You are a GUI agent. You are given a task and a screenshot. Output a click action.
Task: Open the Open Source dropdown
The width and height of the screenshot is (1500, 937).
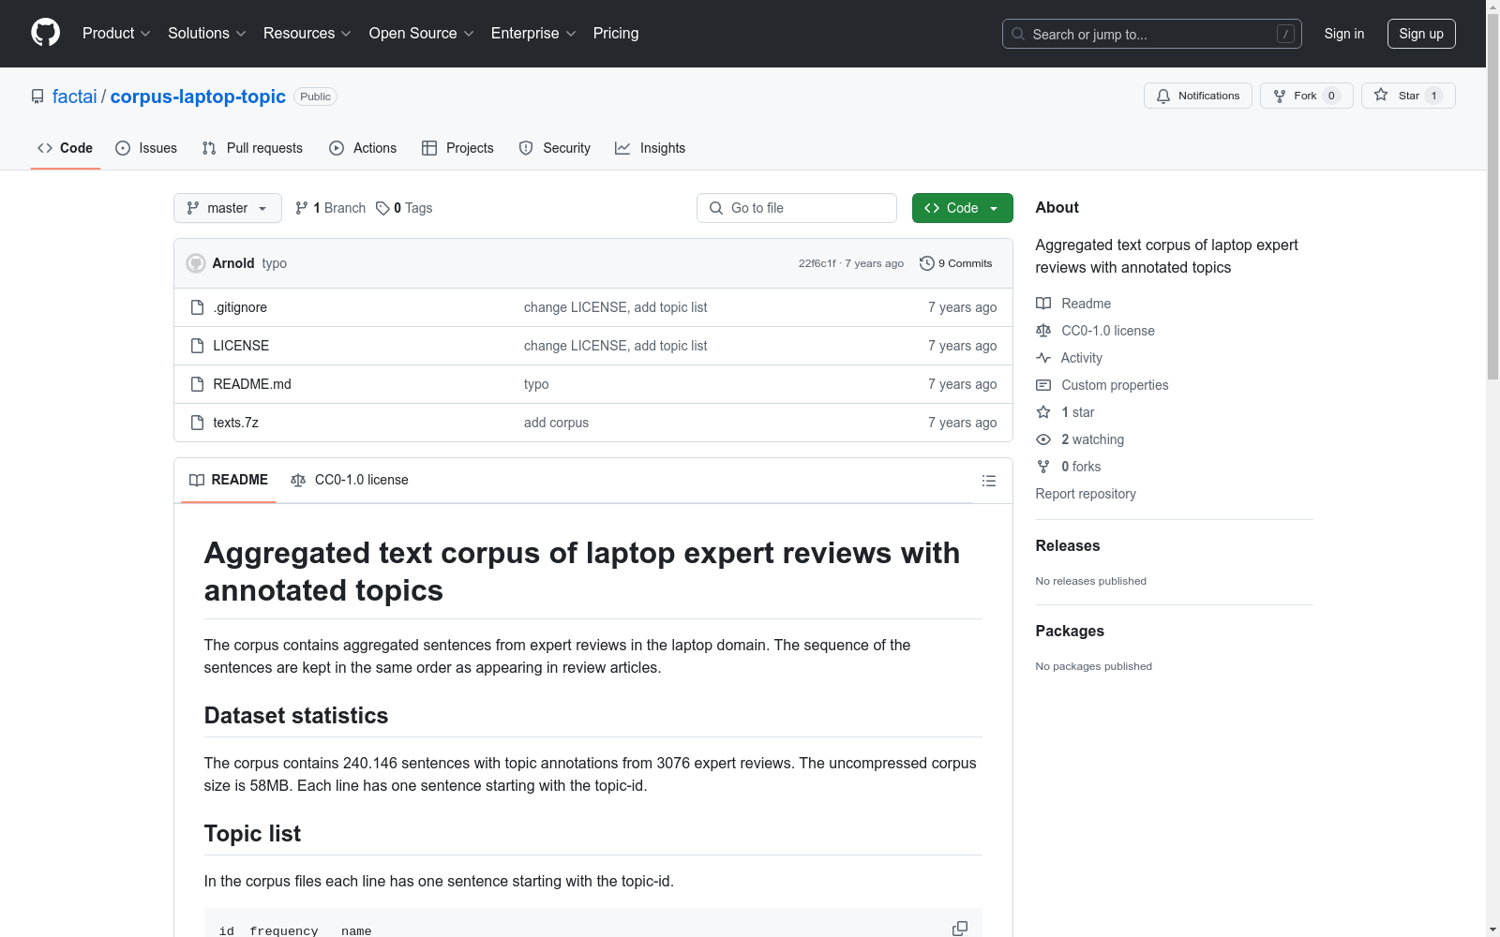[x=422, y=33]
